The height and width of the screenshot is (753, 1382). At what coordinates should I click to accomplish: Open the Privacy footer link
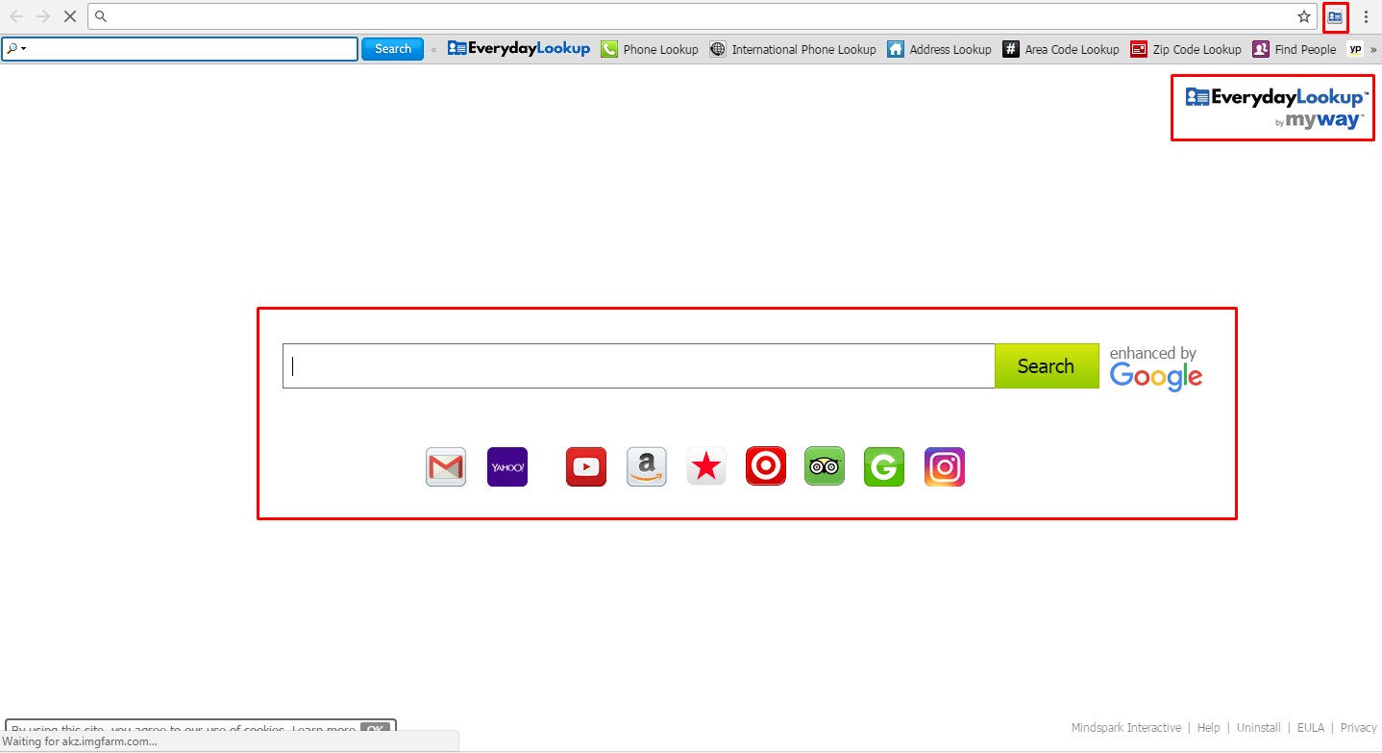(1359, 728)
